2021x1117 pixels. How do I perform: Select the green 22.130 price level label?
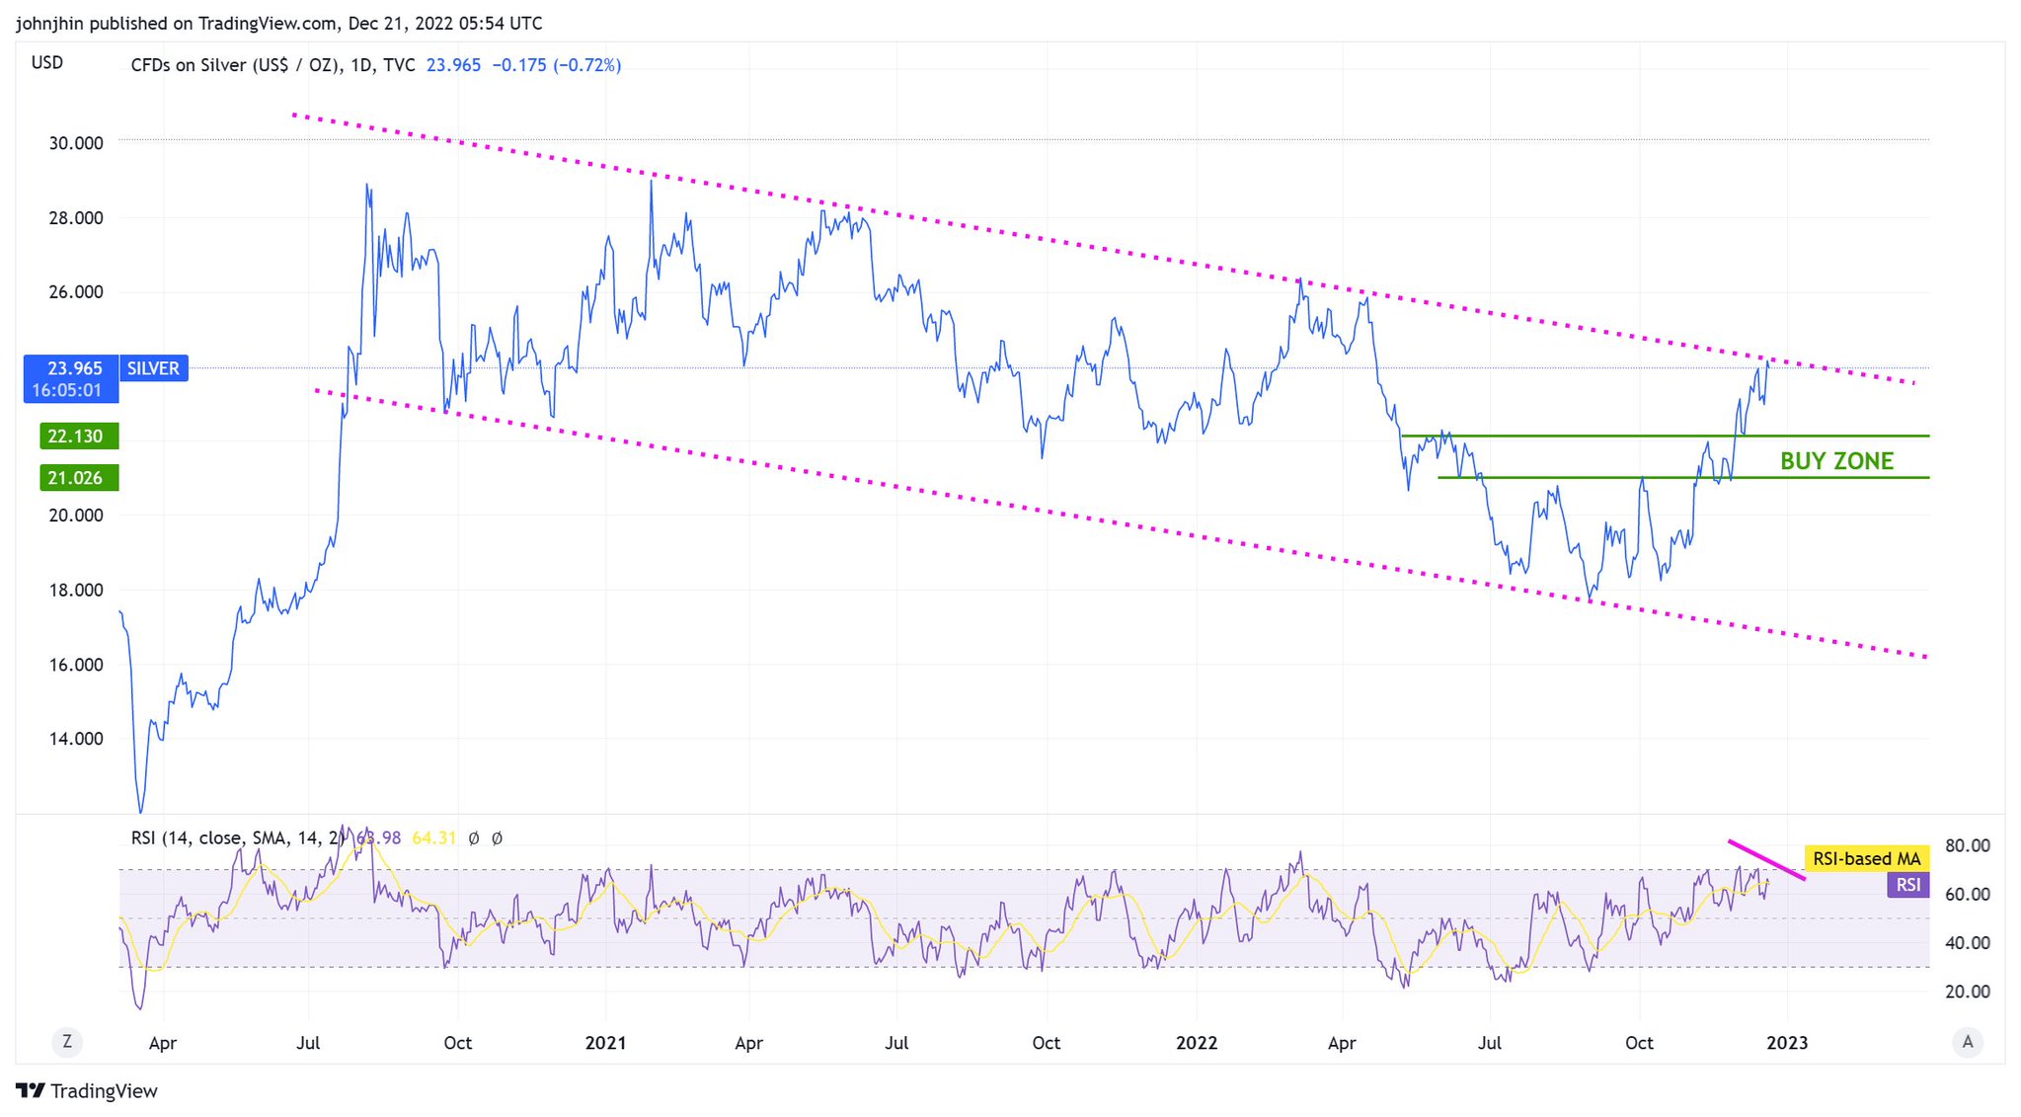point(77,436)
